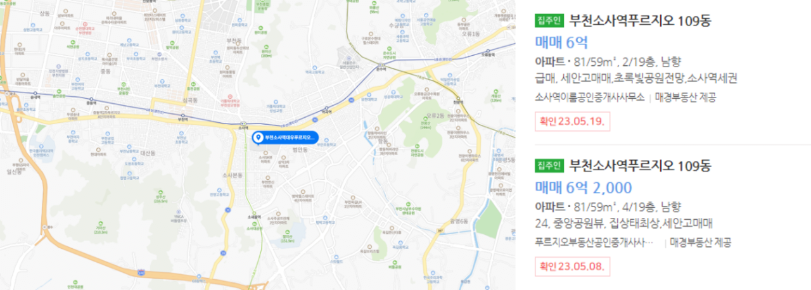Image resolution: width=811 pixels, height=290 pixels.
Task: Click the 확인 23.05.19. confirmation tag
Action: (x=572, y=121)
